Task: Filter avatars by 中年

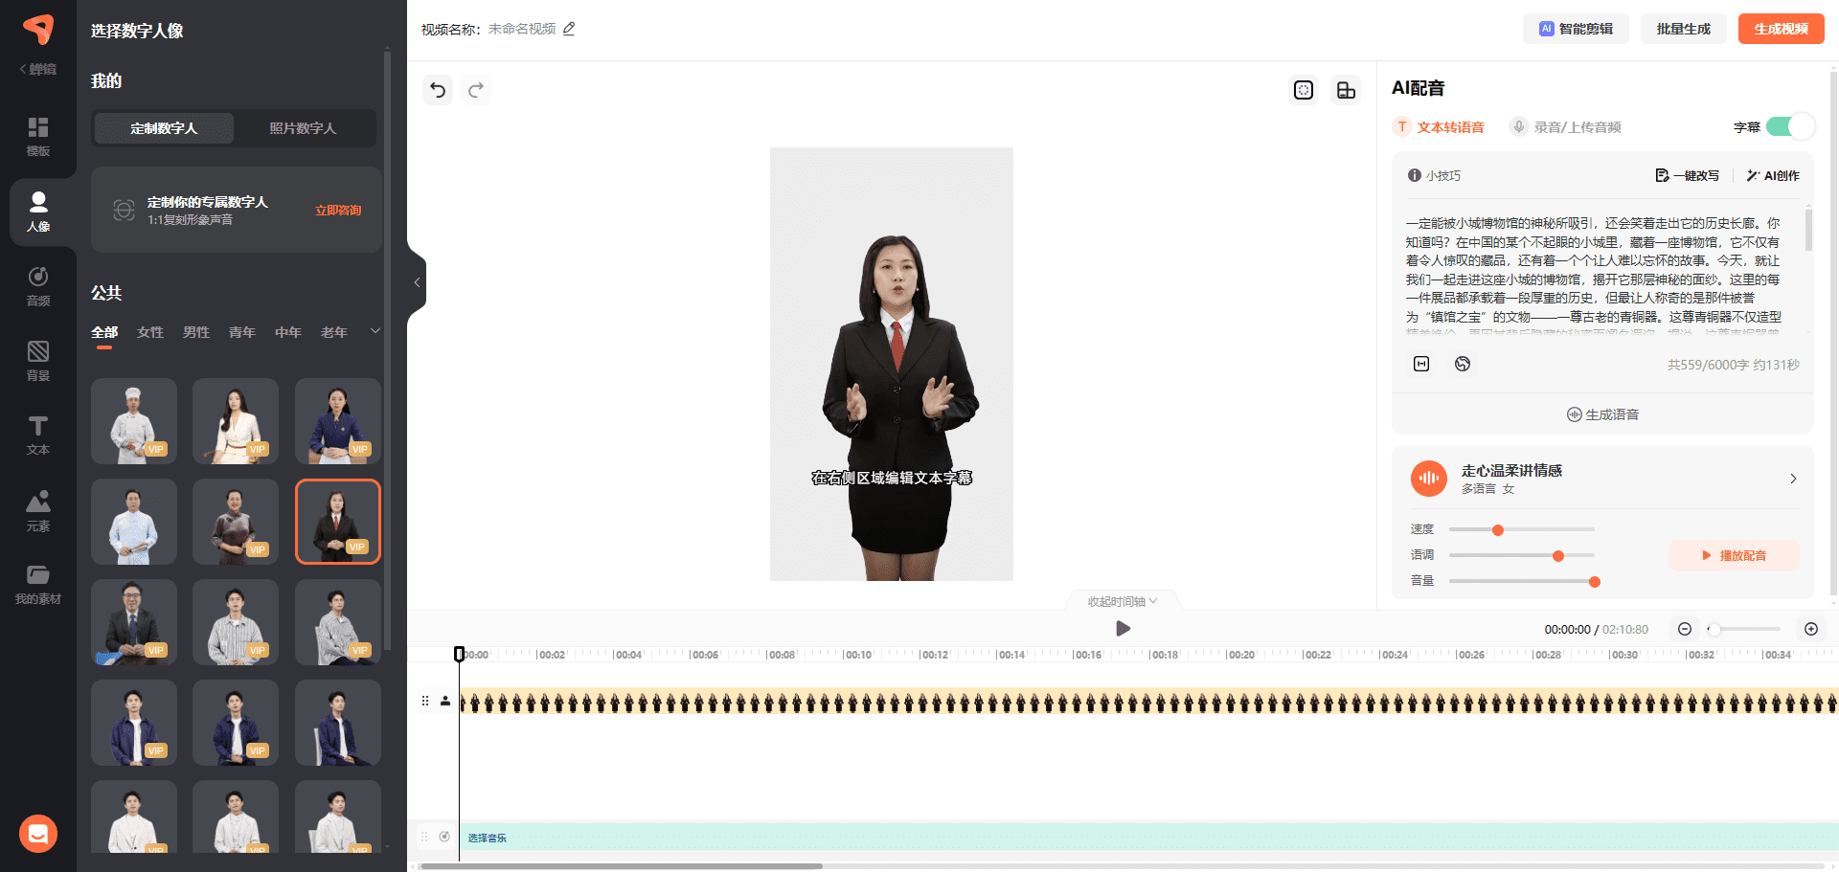Action: pyautogui.click(x=288, y=332)
